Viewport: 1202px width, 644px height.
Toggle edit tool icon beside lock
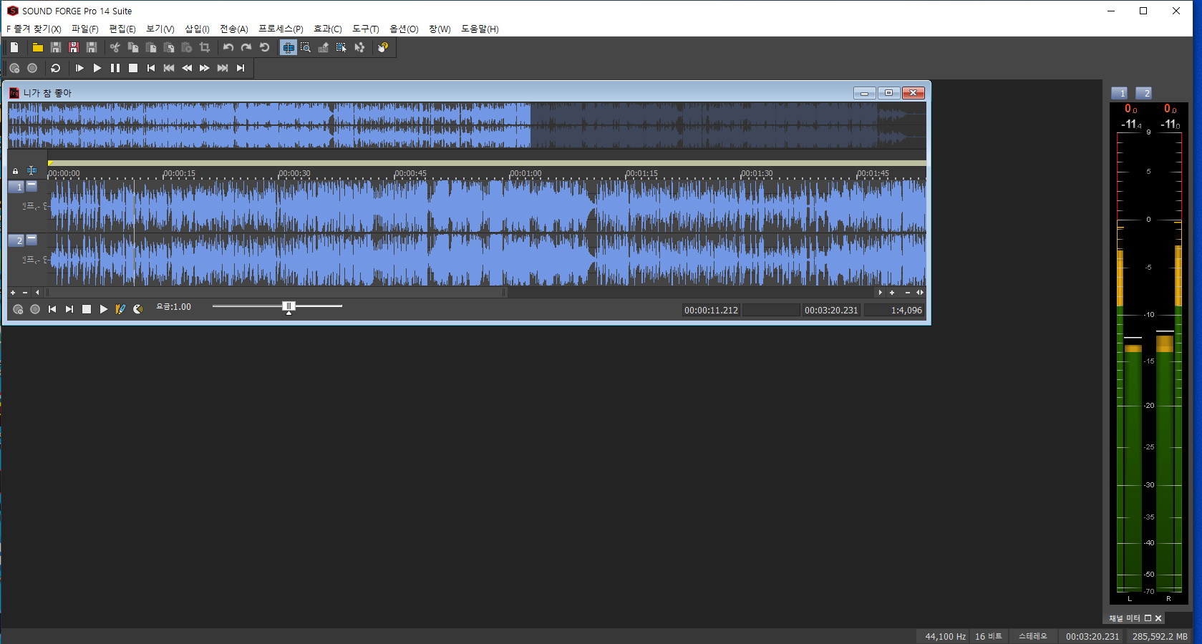tap(31, 170)
